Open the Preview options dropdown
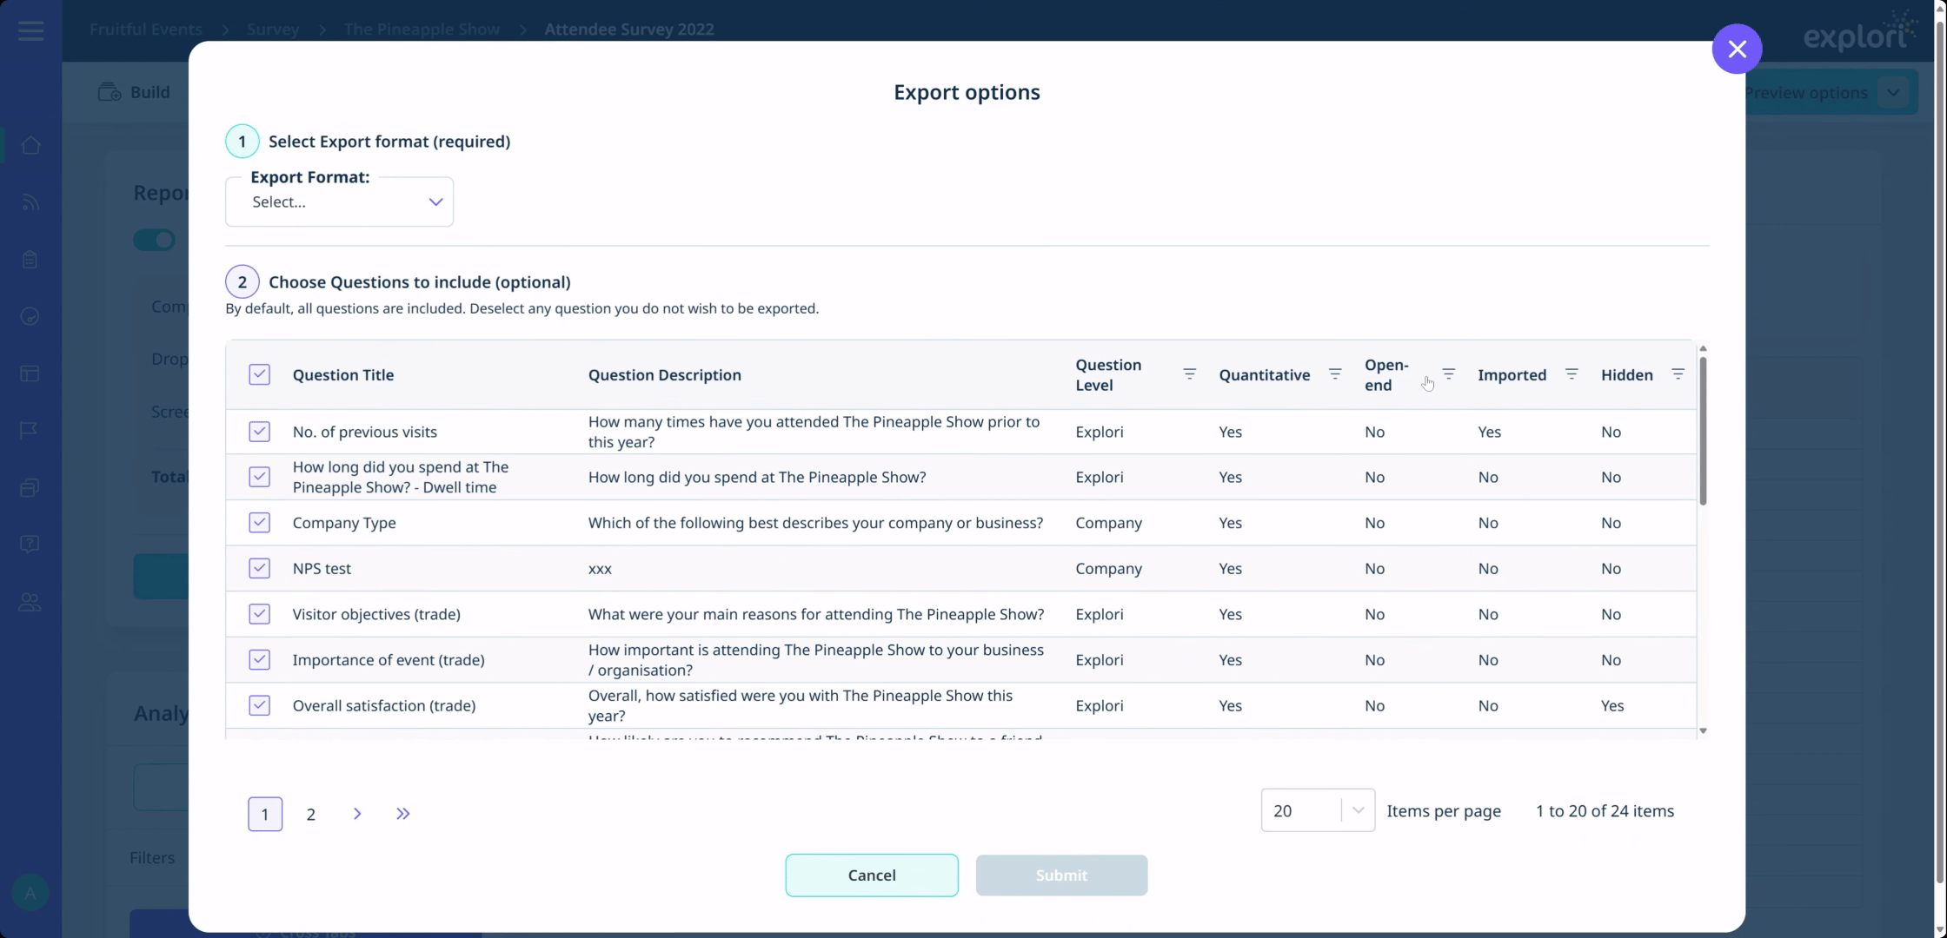The height and width of the screenshot is (938, 1947). point(1824,92)
